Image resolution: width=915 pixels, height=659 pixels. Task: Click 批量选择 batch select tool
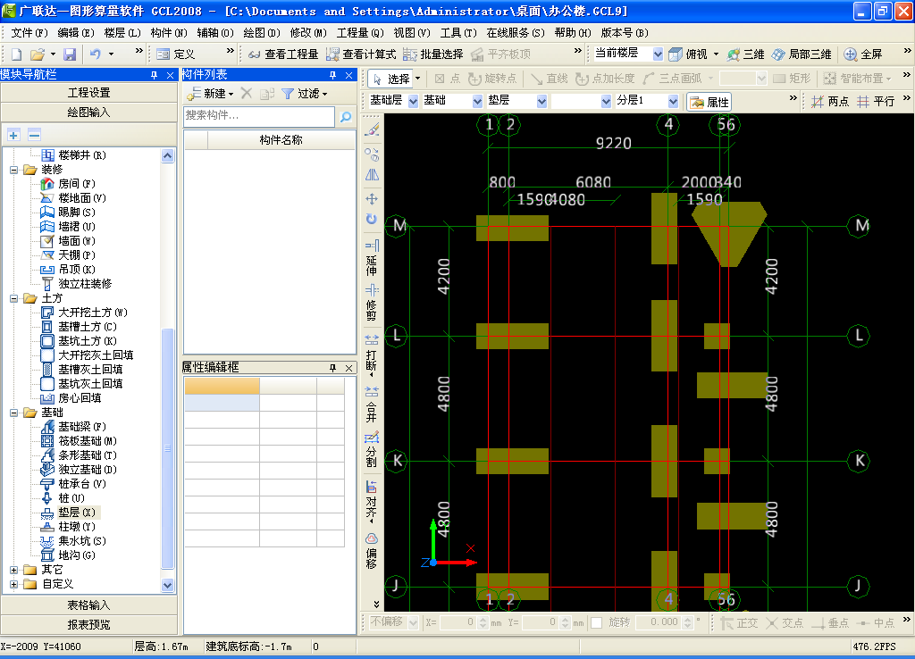[433, 54]
